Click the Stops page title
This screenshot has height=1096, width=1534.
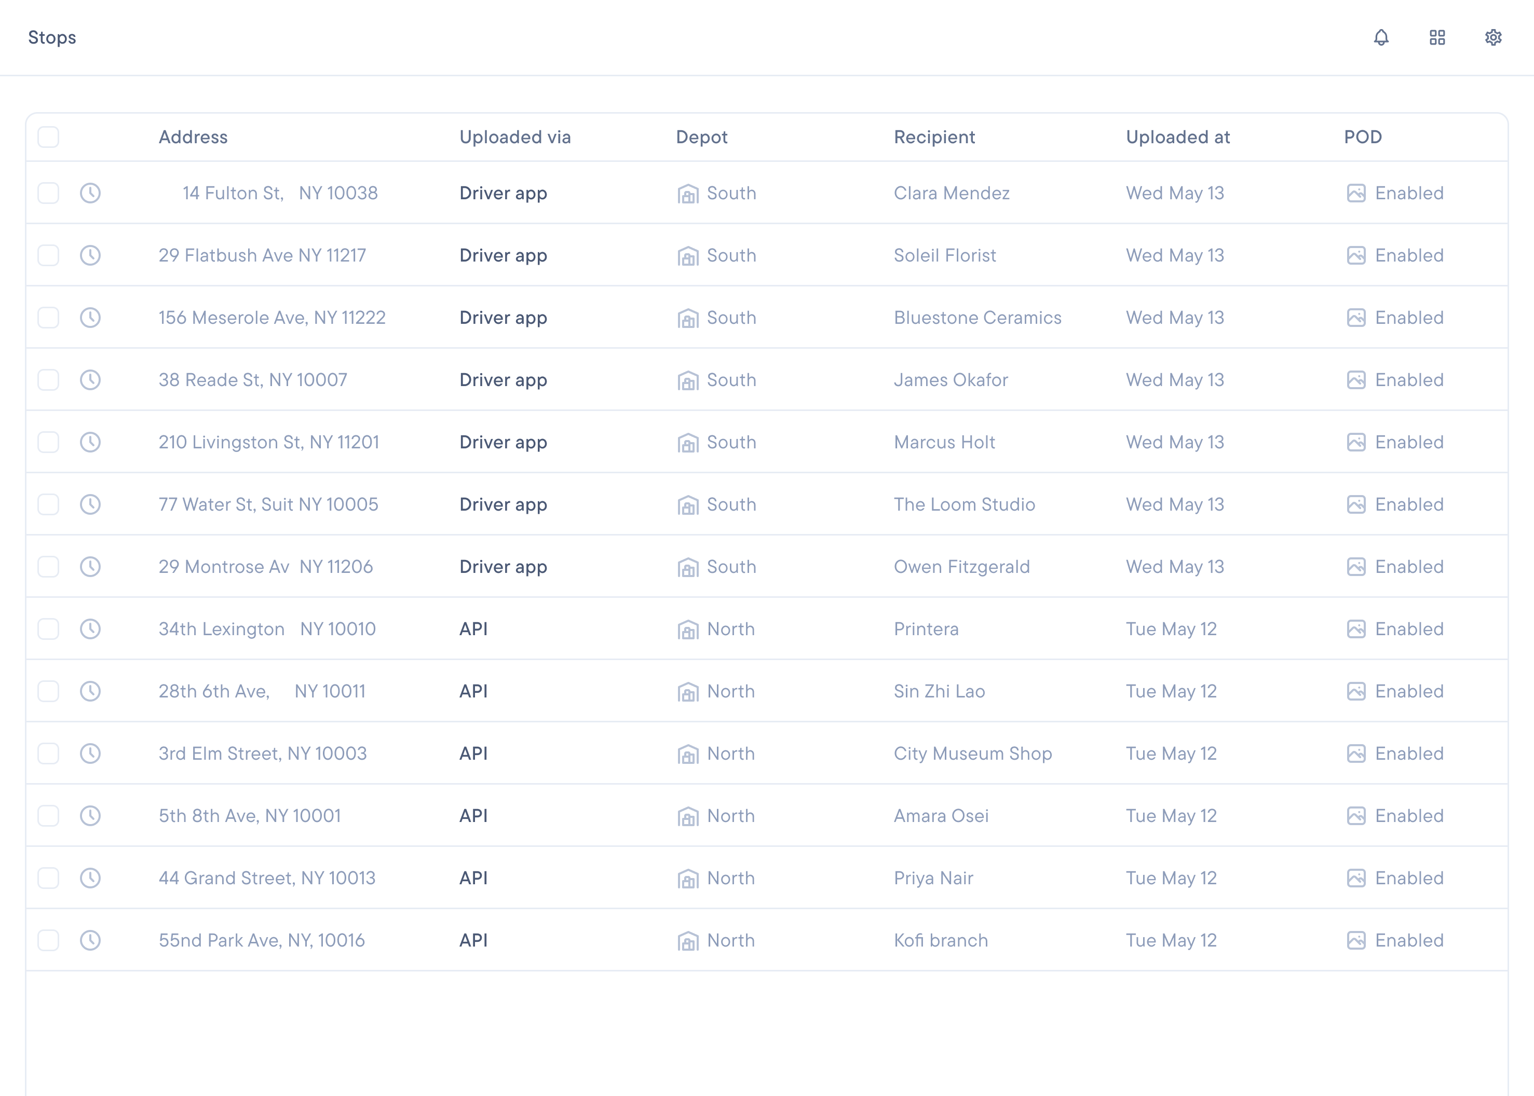click(52, 37)
